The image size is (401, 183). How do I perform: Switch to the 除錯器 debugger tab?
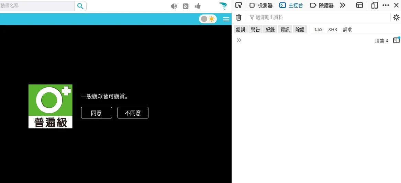click(322, 5)
